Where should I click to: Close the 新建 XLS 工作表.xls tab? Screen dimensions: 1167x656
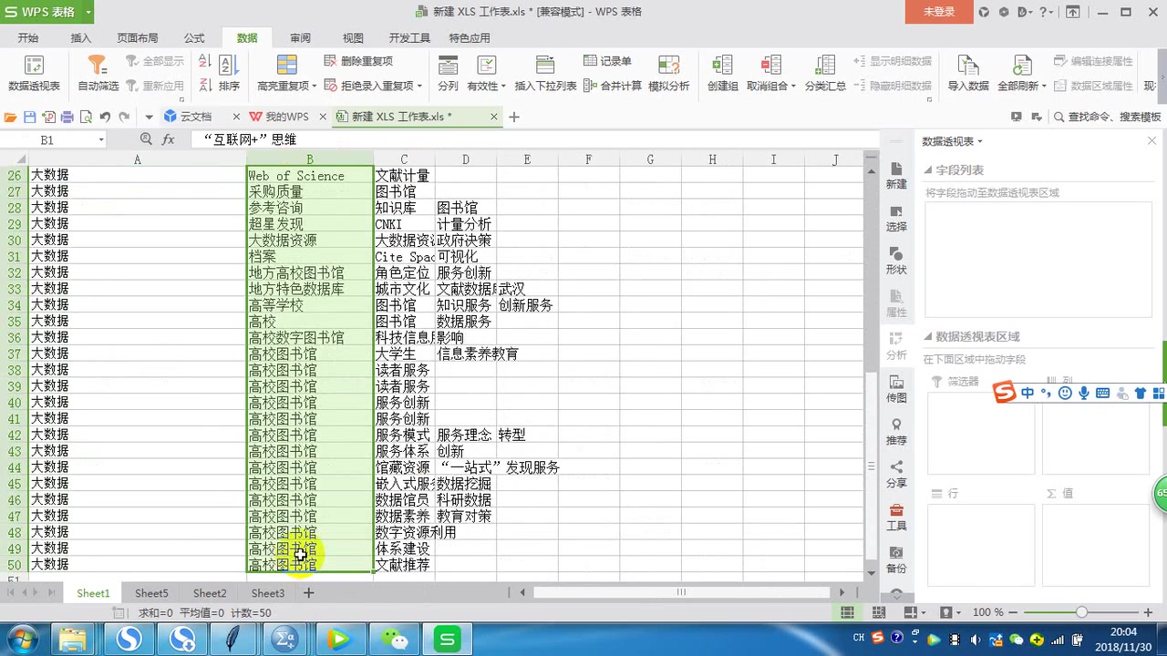pos(494,117)
